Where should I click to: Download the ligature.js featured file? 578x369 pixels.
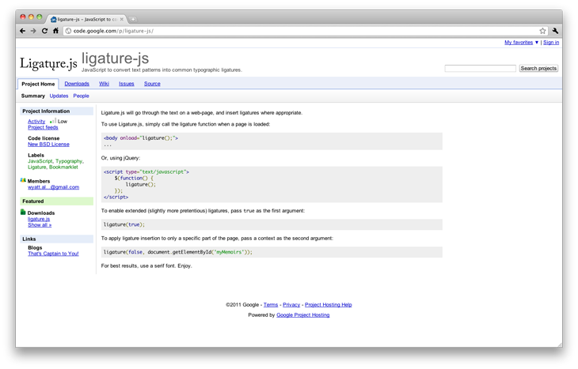39,219
